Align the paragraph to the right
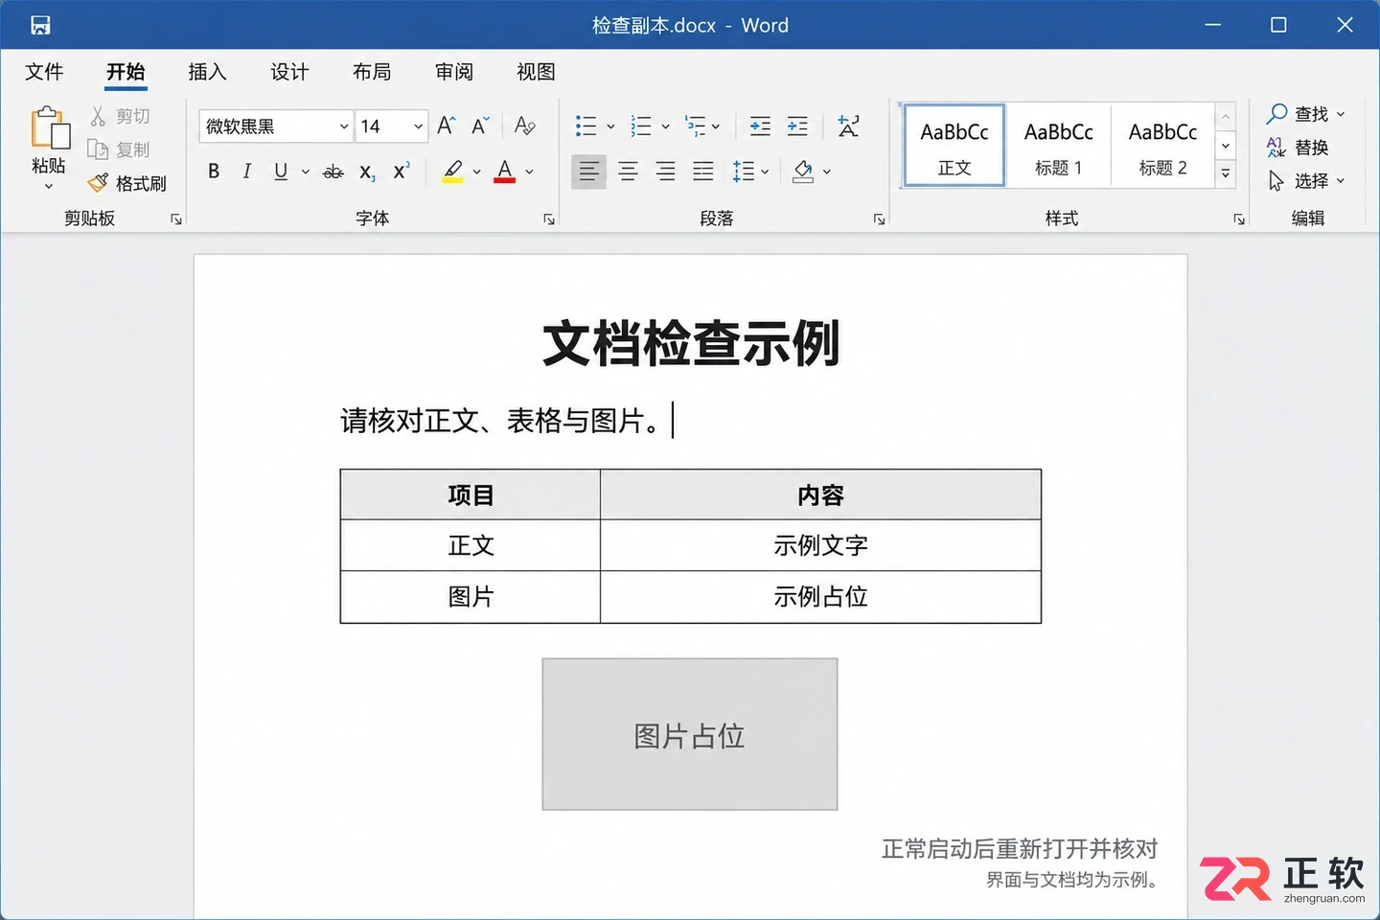The image size is (1380, 920). point(665,172)
